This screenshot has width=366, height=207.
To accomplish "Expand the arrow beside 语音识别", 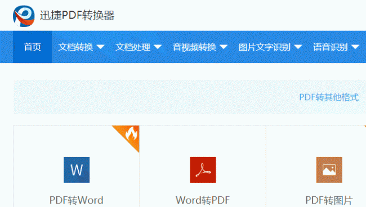I will [x=355, y=47].
